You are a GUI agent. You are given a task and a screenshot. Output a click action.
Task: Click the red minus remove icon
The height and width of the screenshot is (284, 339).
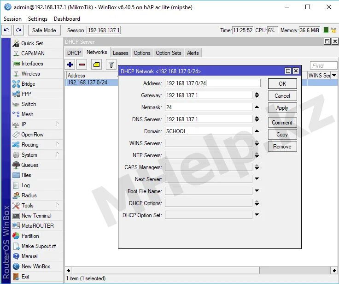point(82,65)
